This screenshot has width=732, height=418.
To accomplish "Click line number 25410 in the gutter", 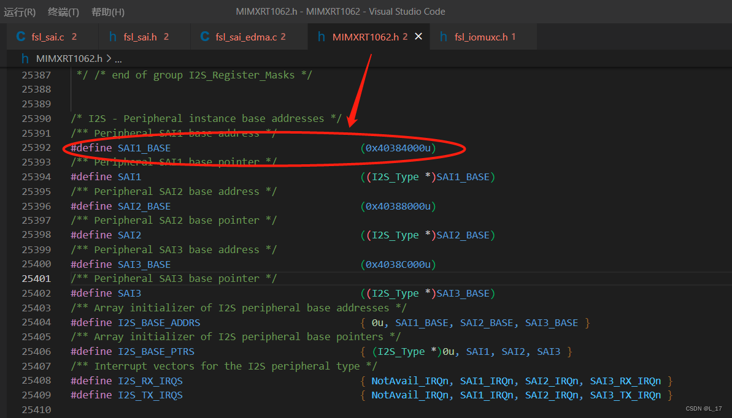I will 36,409.
